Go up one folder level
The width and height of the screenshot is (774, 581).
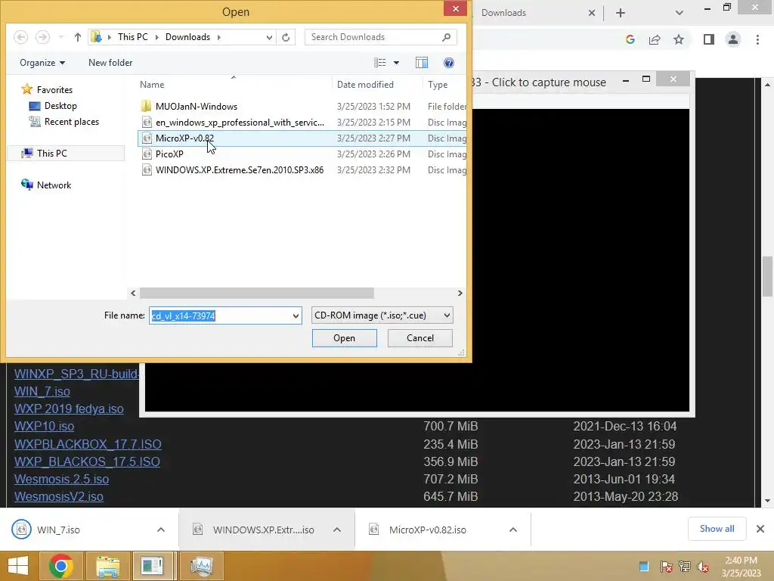[x=78, y=37]
